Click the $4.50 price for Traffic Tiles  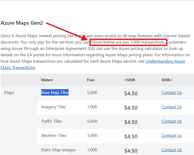131,122
